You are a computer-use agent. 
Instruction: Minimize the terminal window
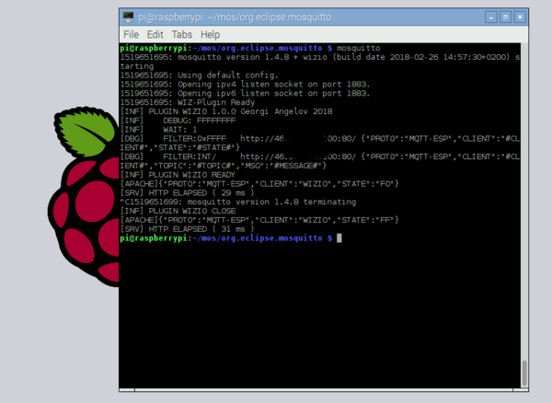(490, 17)
